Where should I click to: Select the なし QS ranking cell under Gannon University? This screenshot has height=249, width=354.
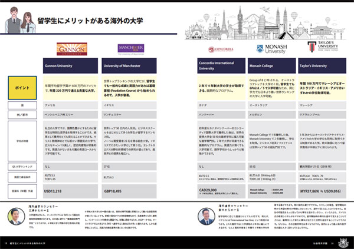tap(70, 167)
